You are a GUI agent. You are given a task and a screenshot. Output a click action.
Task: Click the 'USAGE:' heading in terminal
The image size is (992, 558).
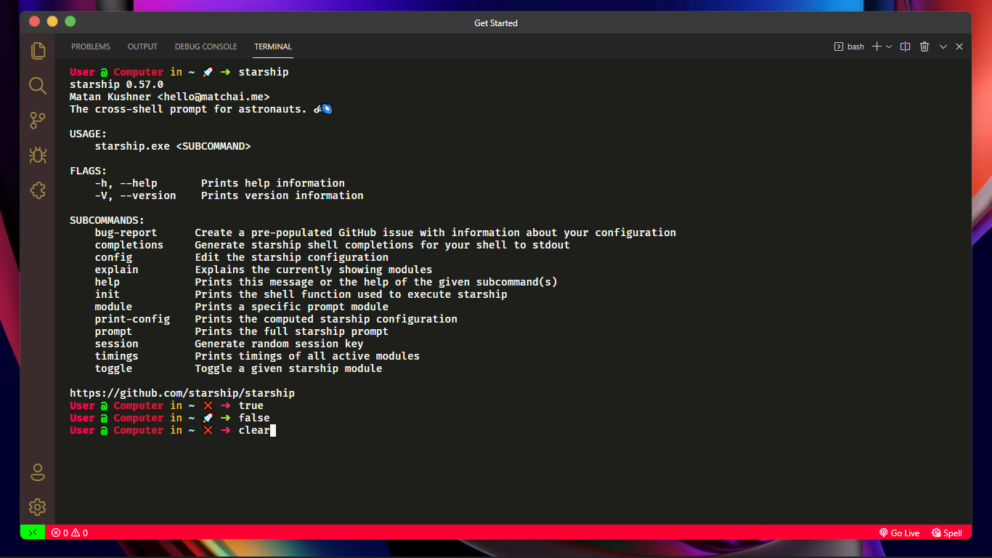tap(89, 134)
